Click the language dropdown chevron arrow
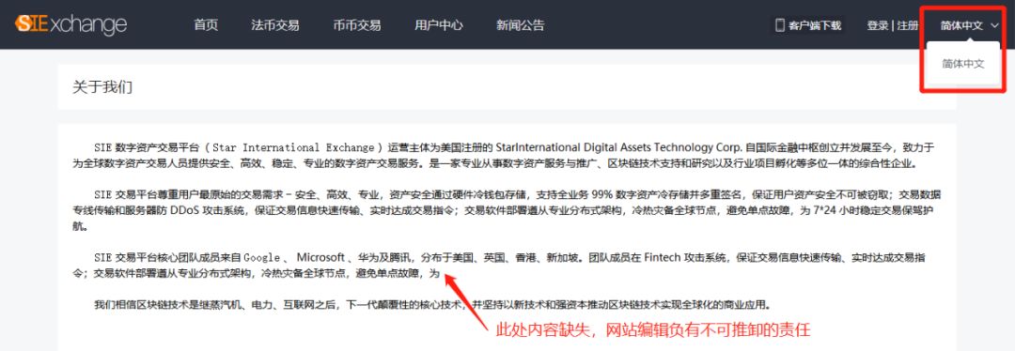This screenshot has width=1015, height=351. click(x=994, y=26)
